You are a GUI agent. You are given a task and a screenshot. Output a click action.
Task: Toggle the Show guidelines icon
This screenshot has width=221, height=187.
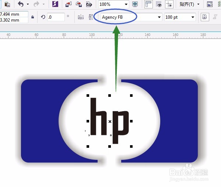point(169,4)
